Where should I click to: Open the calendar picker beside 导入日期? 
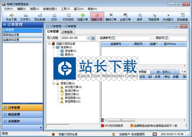click(93, 38)
